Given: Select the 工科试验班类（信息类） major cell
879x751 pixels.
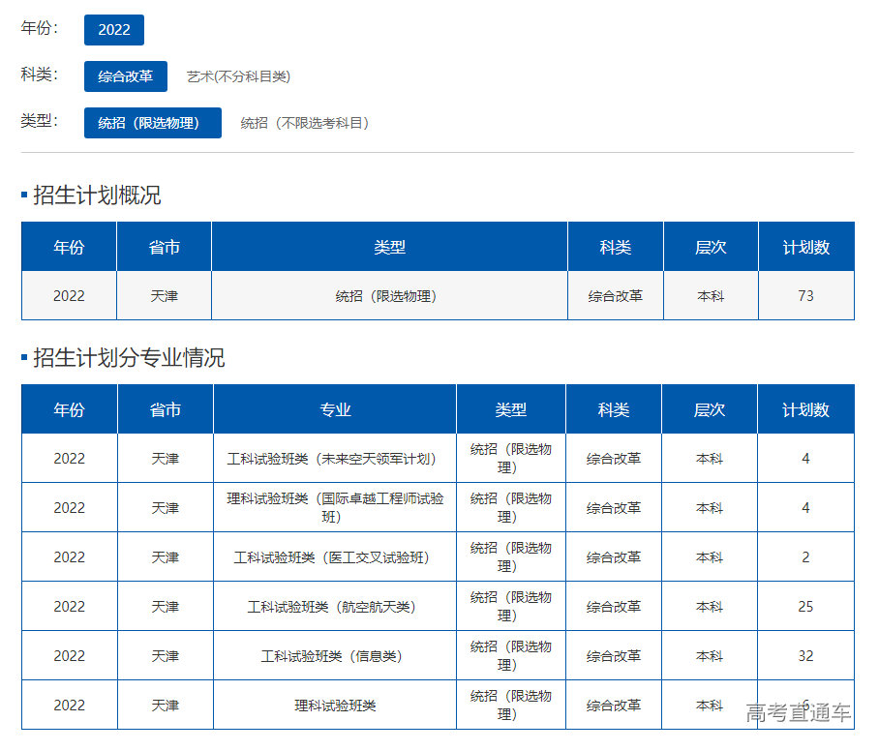Looking at the screenshot, I should tap(335, 656).
